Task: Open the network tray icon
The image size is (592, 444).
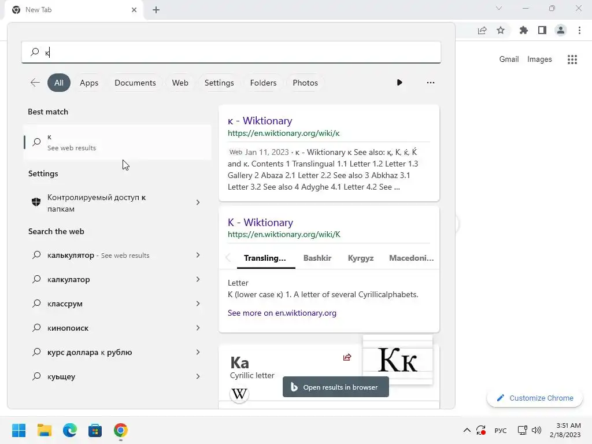Action: coord(522,430)
